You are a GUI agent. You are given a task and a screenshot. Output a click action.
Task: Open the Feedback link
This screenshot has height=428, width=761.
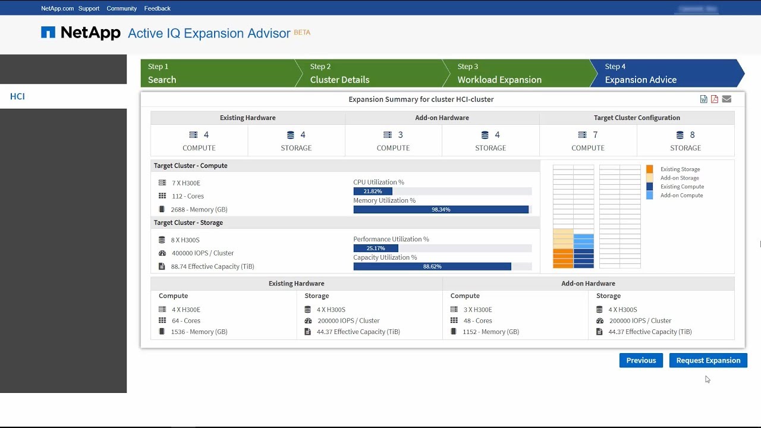click(158, 8)
